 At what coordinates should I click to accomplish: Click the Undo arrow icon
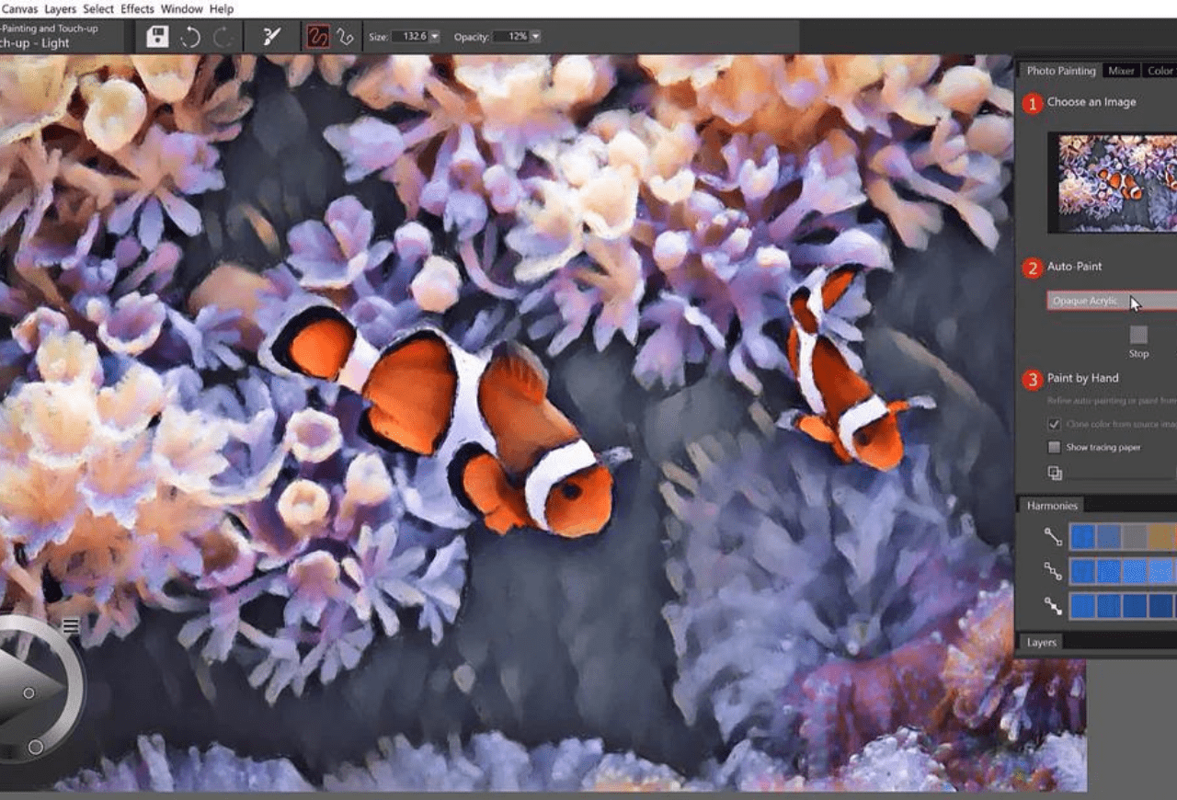tap(190, 37)
